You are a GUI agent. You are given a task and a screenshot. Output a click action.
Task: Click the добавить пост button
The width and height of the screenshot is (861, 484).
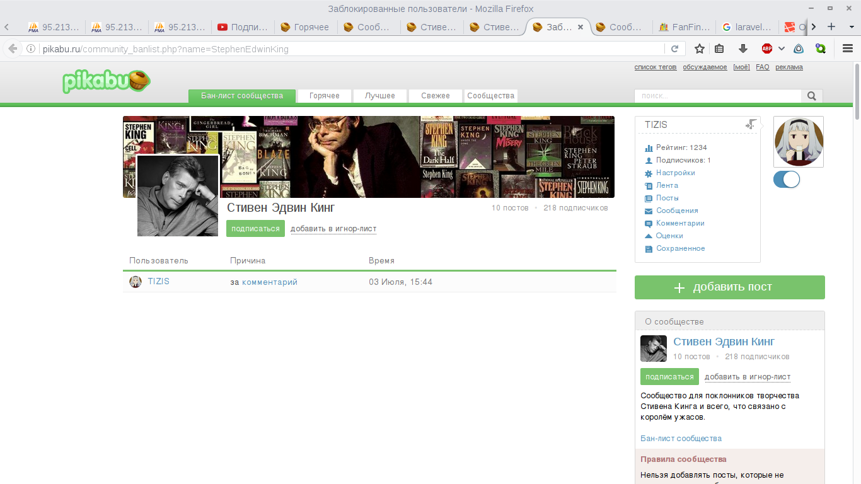[729, 287]
